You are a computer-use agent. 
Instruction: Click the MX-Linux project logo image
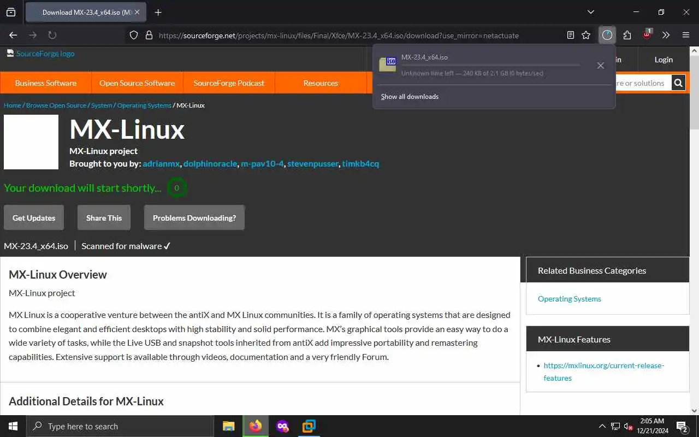point(31,142)
